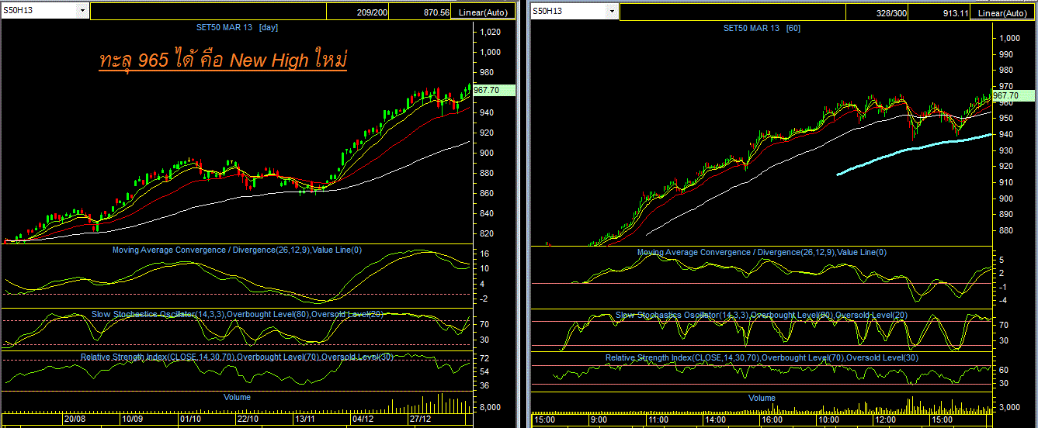Screen dimensions: 1038x428
Task: Click the orange 'ทะลุ 965 ได้ คือ New High ใหม่' annotation
Action: point(223,62)
